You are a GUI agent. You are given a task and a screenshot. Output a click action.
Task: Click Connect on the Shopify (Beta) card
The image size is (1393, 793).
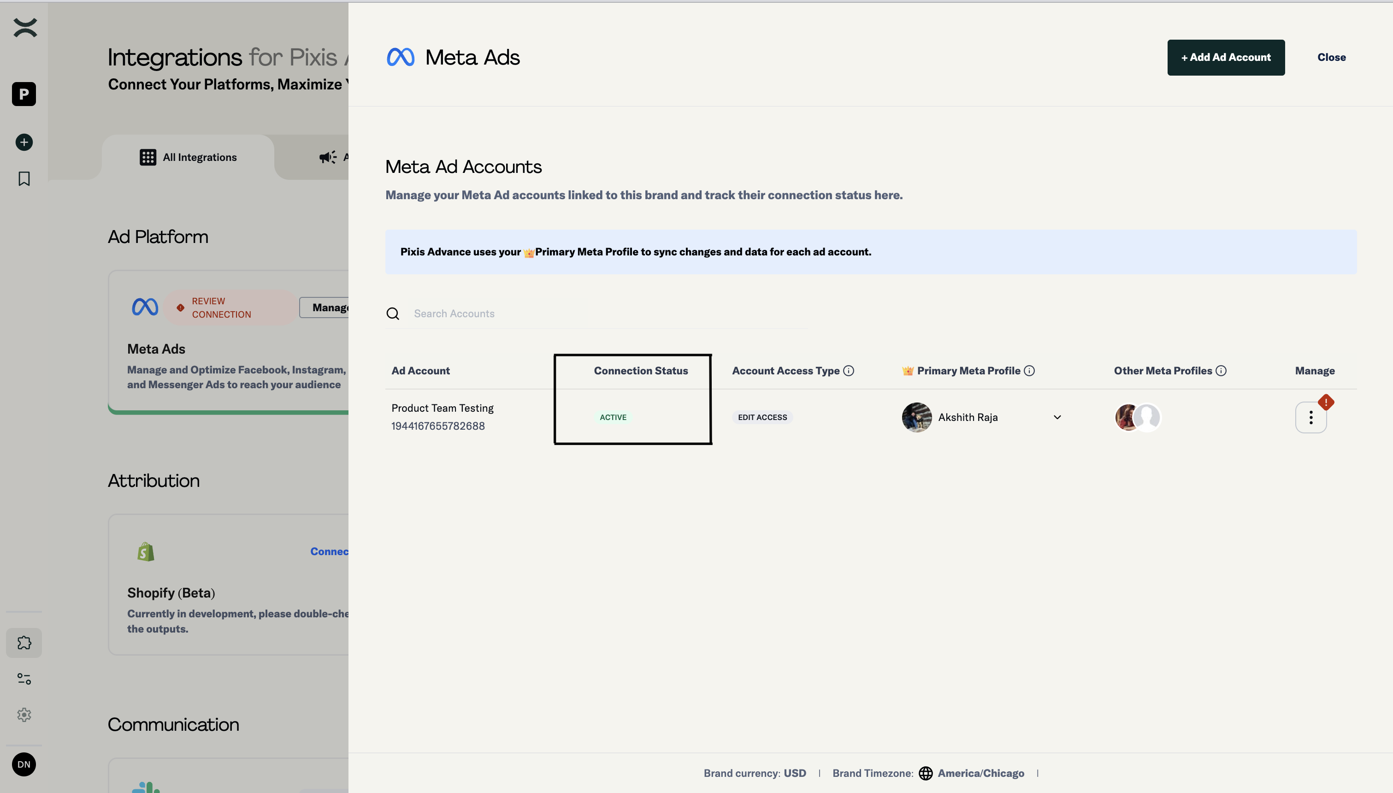[x=329, y=550]
